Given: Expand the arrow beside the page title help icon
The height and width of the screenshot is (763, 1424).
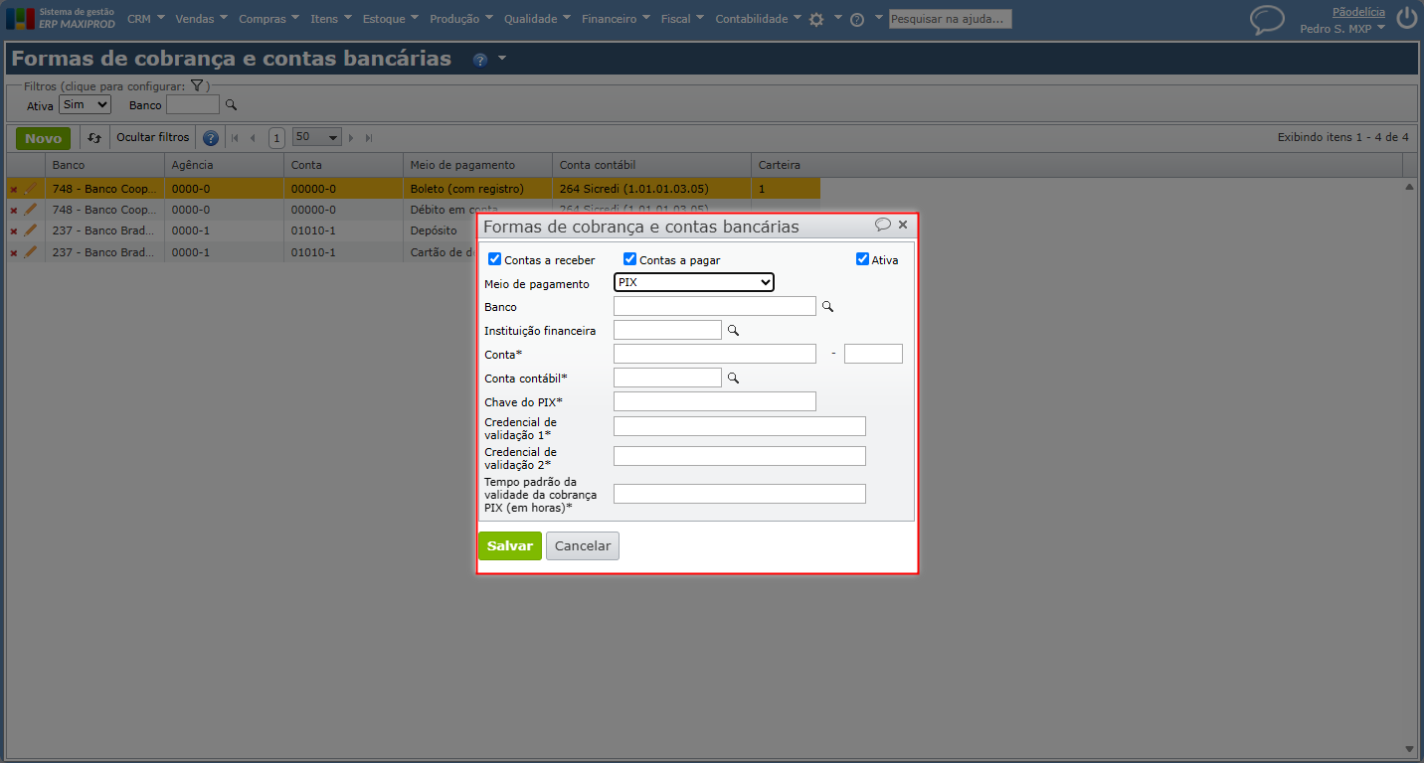Looking at the screenshot, I should (x=502, y=59).
